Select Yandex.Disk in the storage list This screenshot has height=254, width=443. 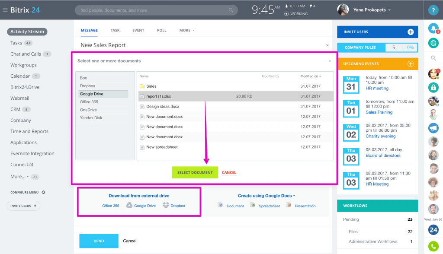point(91,117)
